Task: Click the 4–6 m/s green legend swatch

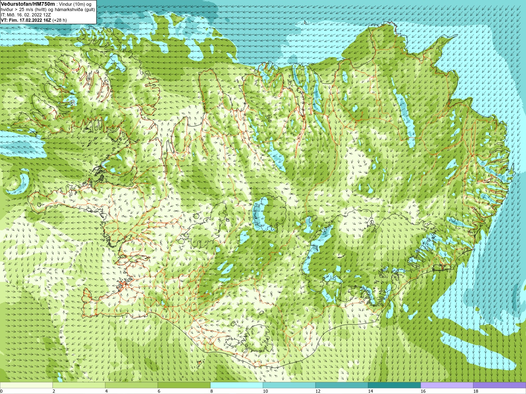Action: (x=131, y=385)
